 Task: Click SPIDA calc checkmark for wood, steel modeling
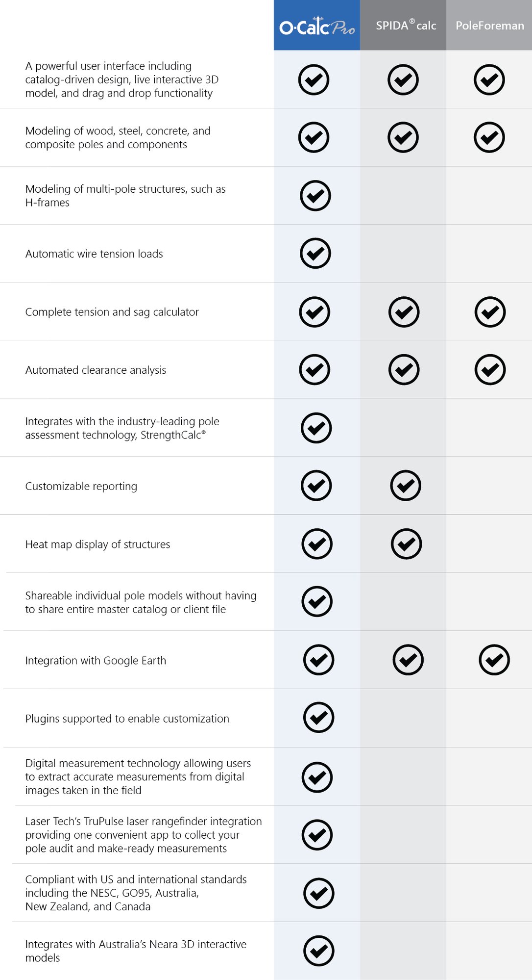coord(403,137)
